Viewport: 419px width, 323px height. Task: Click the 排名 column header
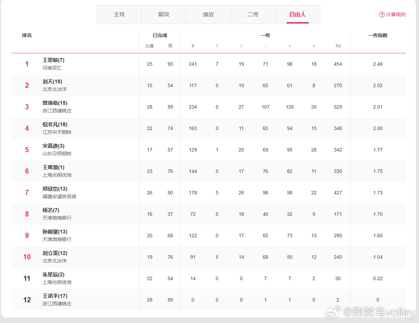[27, 35]
